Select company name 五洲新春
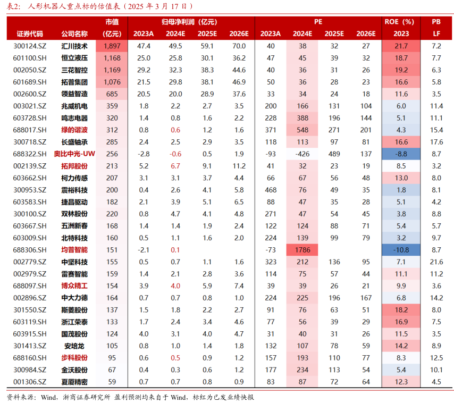The height and width of the screenshot is (411, 454). coord(74,226)
